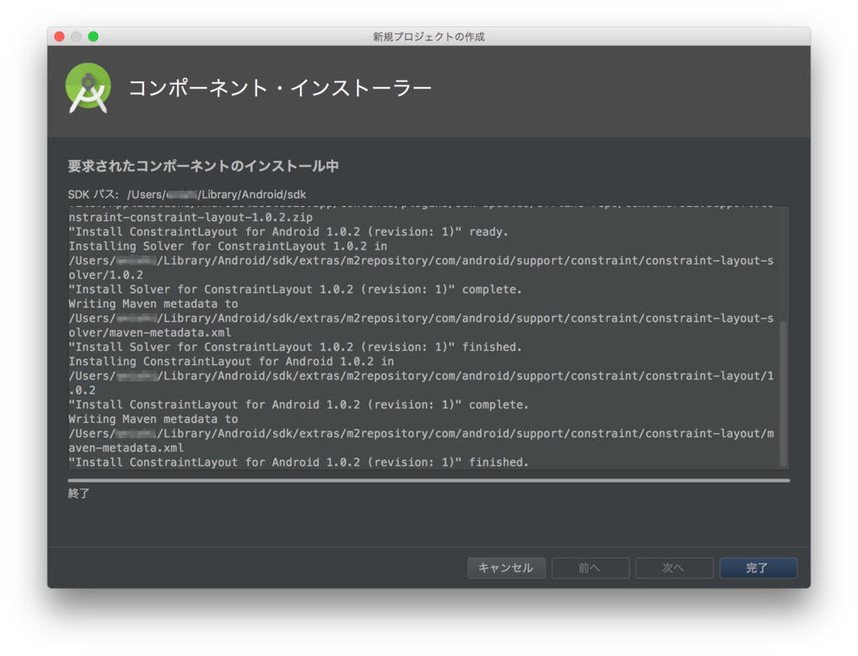Viewport: 858px width, 656px height.
Task: Click the キャンセル cancel button
Action: 506,567
